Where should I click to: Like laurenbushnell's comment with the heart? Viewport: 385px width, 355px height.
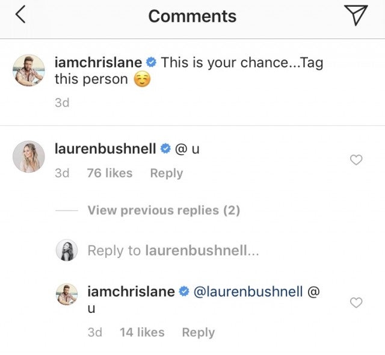click(356, 159)
